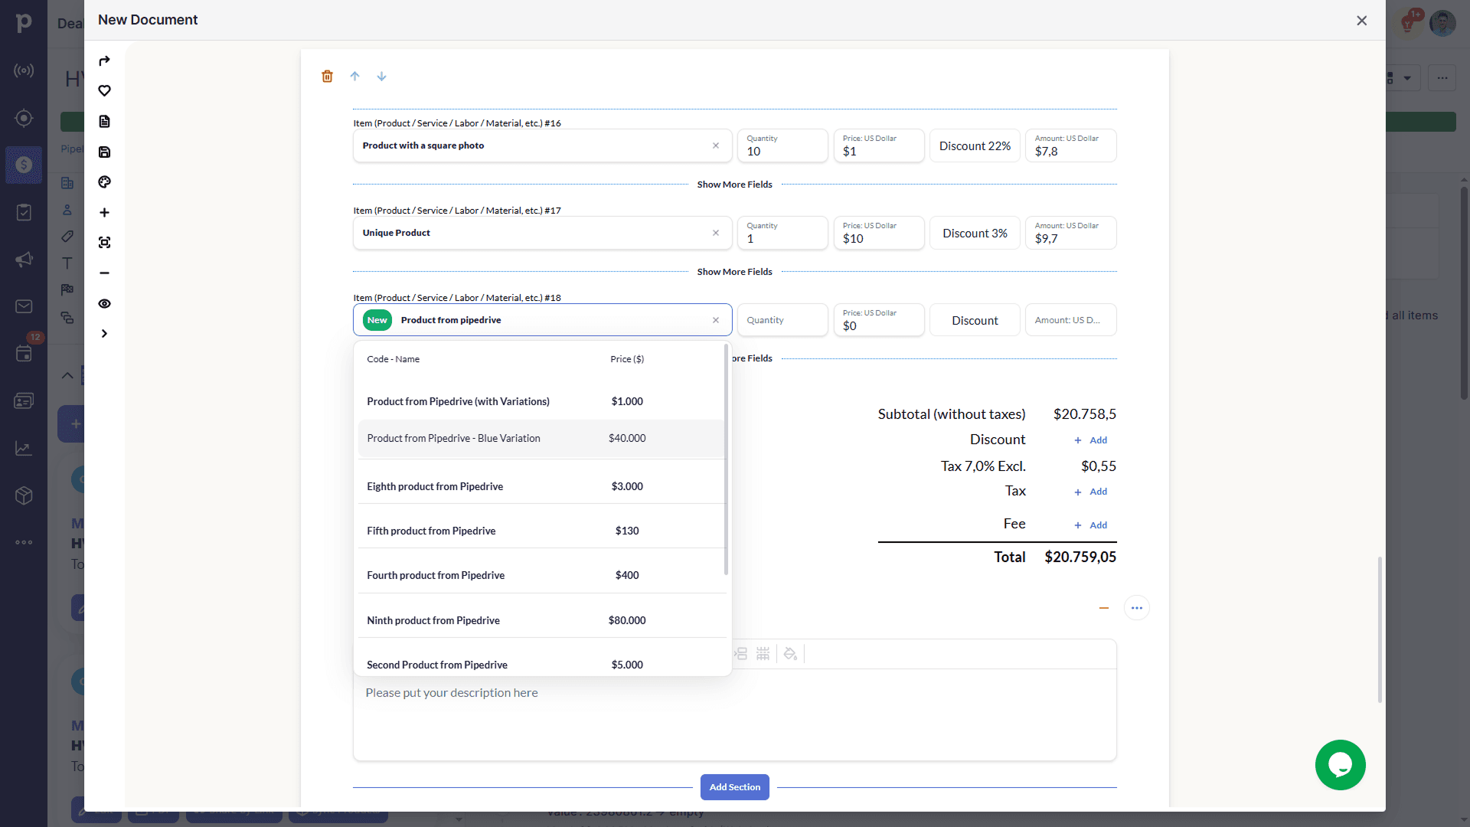Click the product dropdown list scrollbar
1470x827 pixels.
point(726,459)
